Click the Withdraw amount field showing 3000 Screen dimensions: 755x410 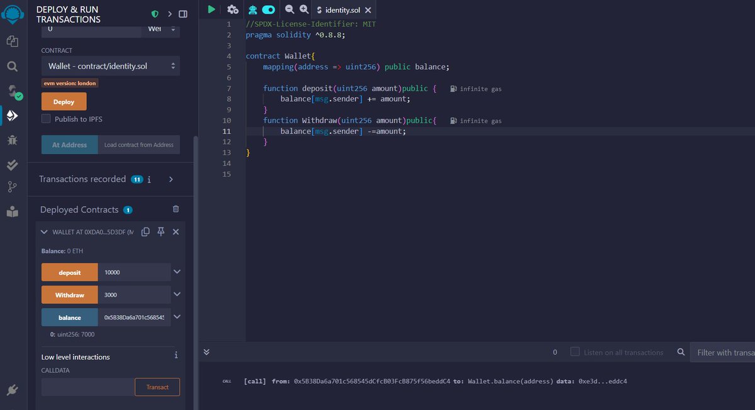[134, 295]
